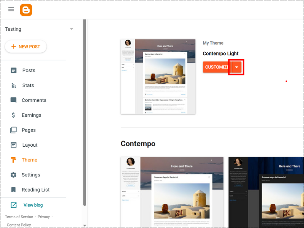Open Posts via its page icon
This screenshot has width=304, height=228.
(14, 70)
